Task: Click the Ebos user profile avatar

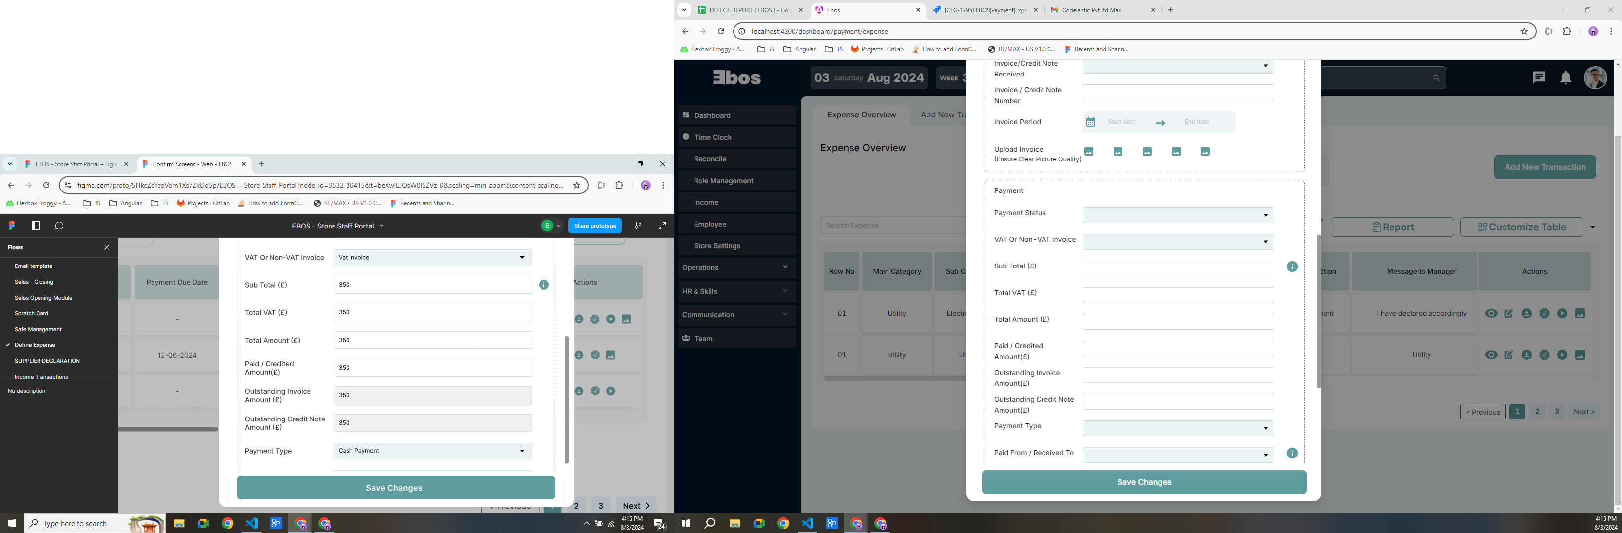Action: tap(1595, 78)
